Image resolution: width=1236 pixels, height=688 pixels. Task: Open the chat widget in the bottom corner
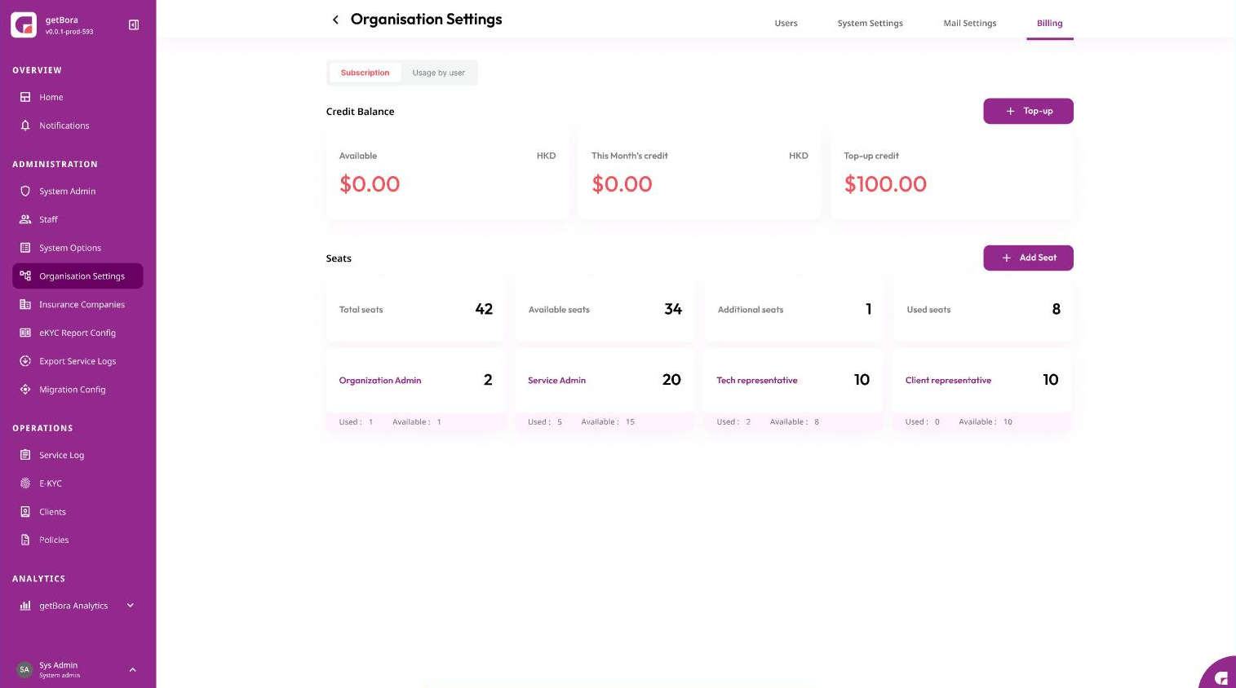coord(1219,673)
